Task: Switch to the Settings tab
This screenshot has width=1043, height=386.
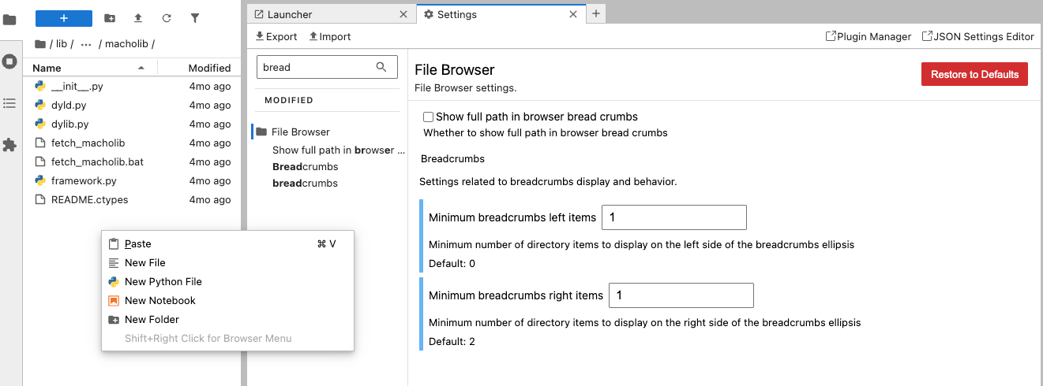Action: pyautogui.click(x=500, y=14)
